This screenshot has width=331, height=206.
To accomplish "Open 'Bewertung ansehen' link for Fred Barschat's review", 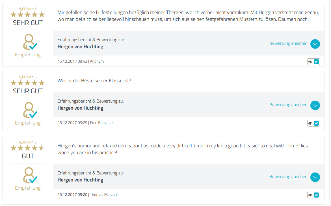I will click(x=288, y=105).
